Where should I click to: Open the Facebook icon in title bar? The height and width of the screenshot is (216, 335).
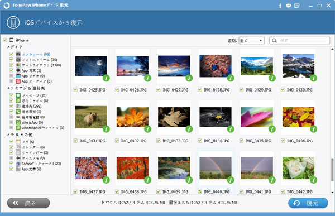pos(280,6)
